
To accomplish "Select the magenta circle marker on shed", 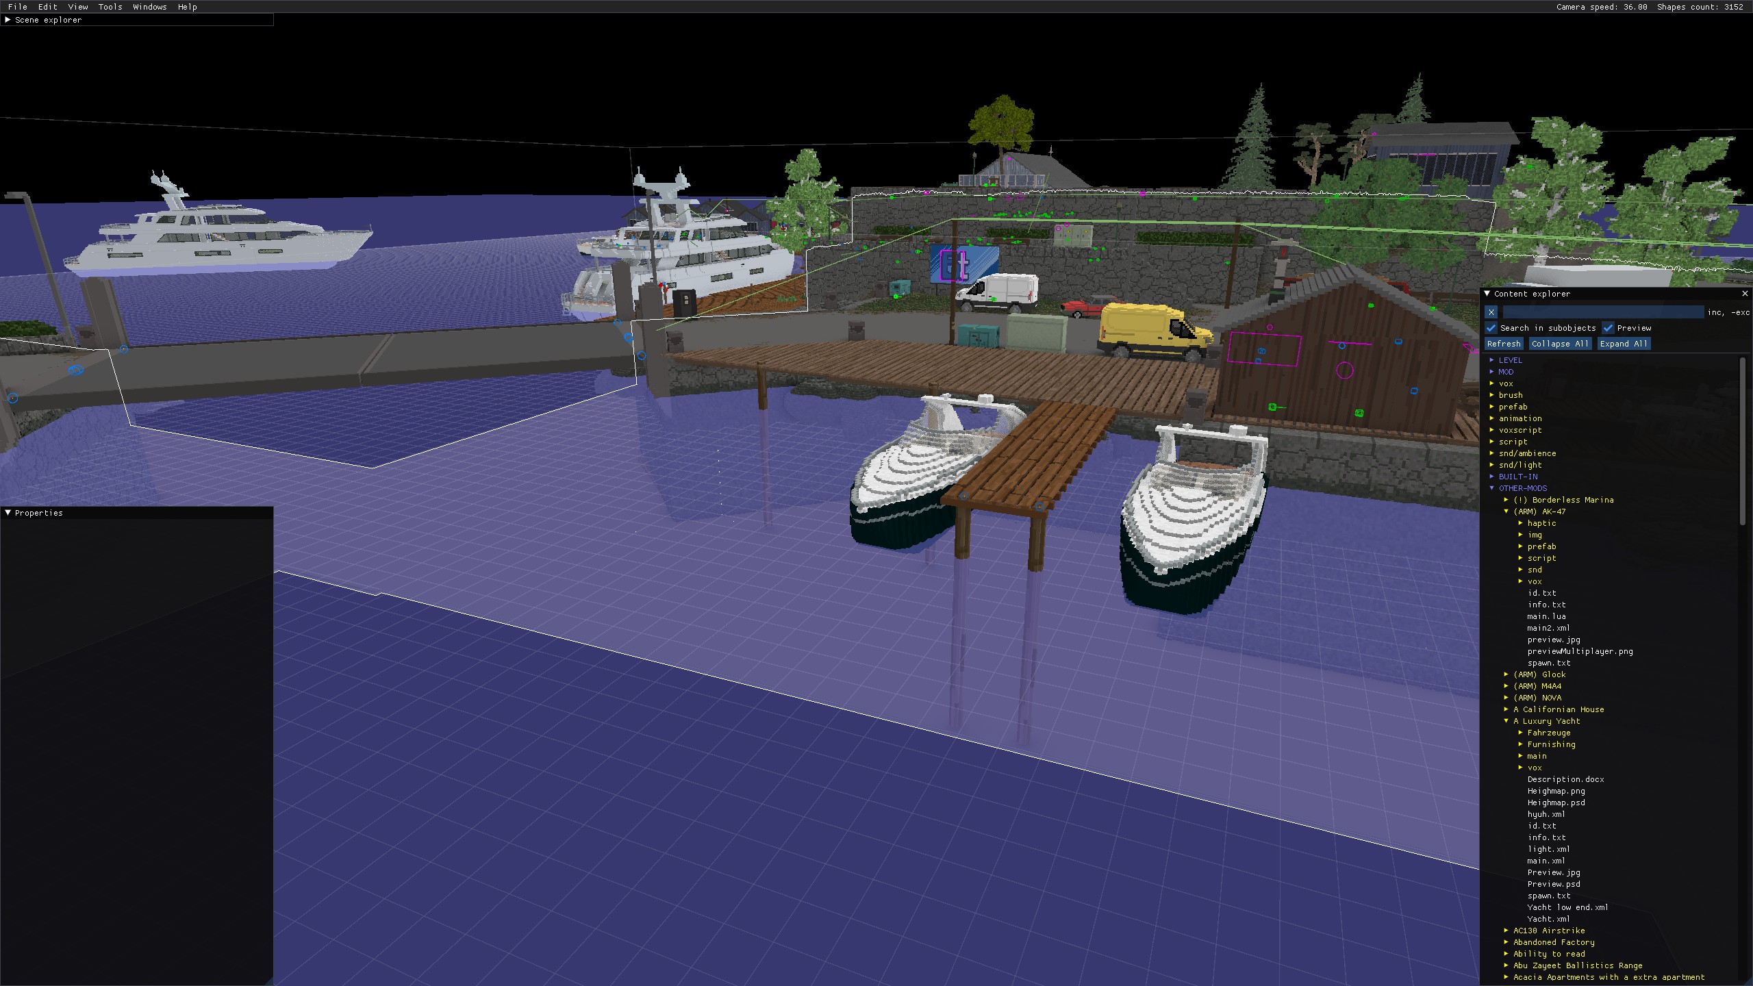I will tap(1345, 370).
